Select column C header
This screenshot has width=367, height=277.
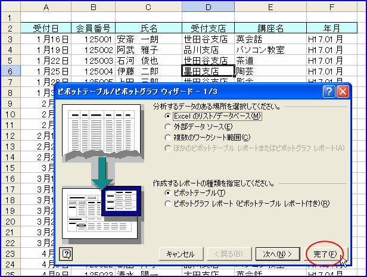coord(148,7)
